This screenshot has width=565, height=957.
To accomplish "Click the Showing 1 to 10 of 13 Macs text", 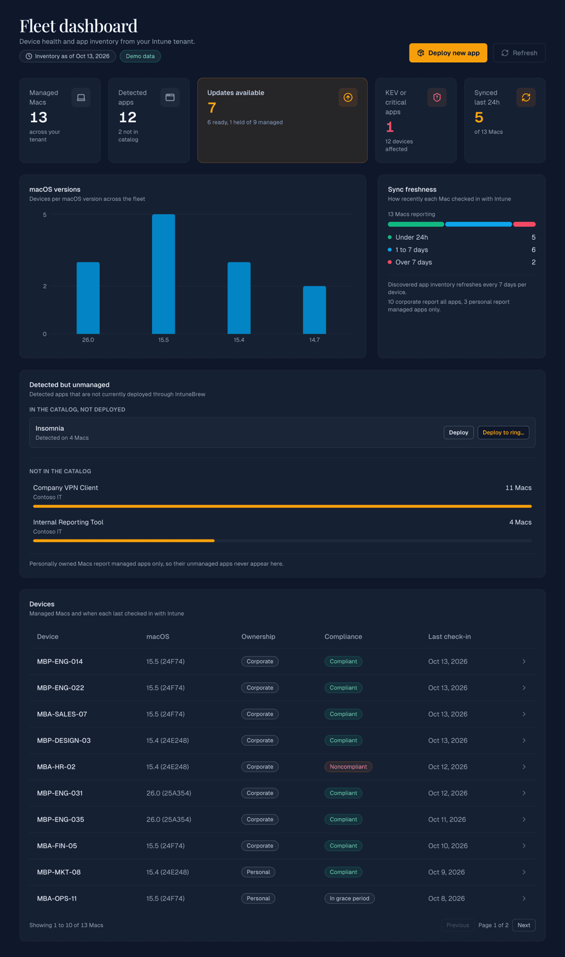I will click(x=66, y=925).
